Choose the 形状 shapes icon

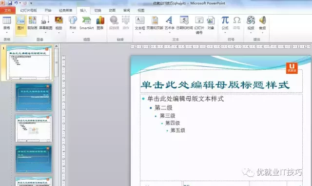coord(73,21)
